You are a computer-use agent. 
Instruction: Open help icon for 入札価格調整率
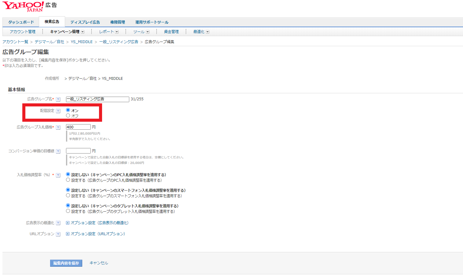[58, 175]
